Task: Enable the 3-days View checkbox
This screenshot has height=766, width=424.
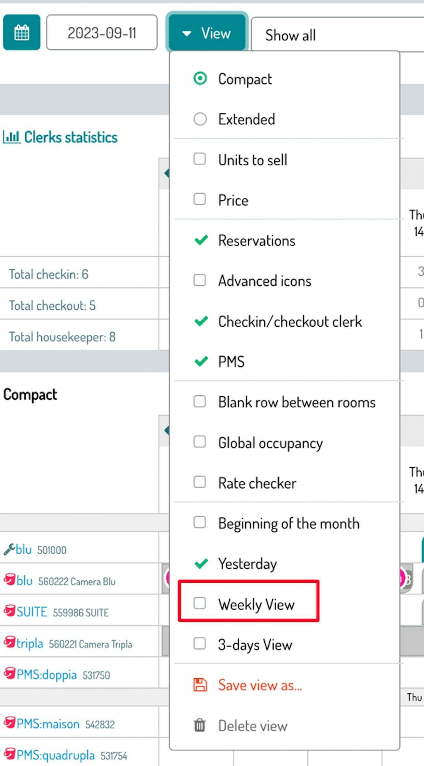Action: point(200,644)
